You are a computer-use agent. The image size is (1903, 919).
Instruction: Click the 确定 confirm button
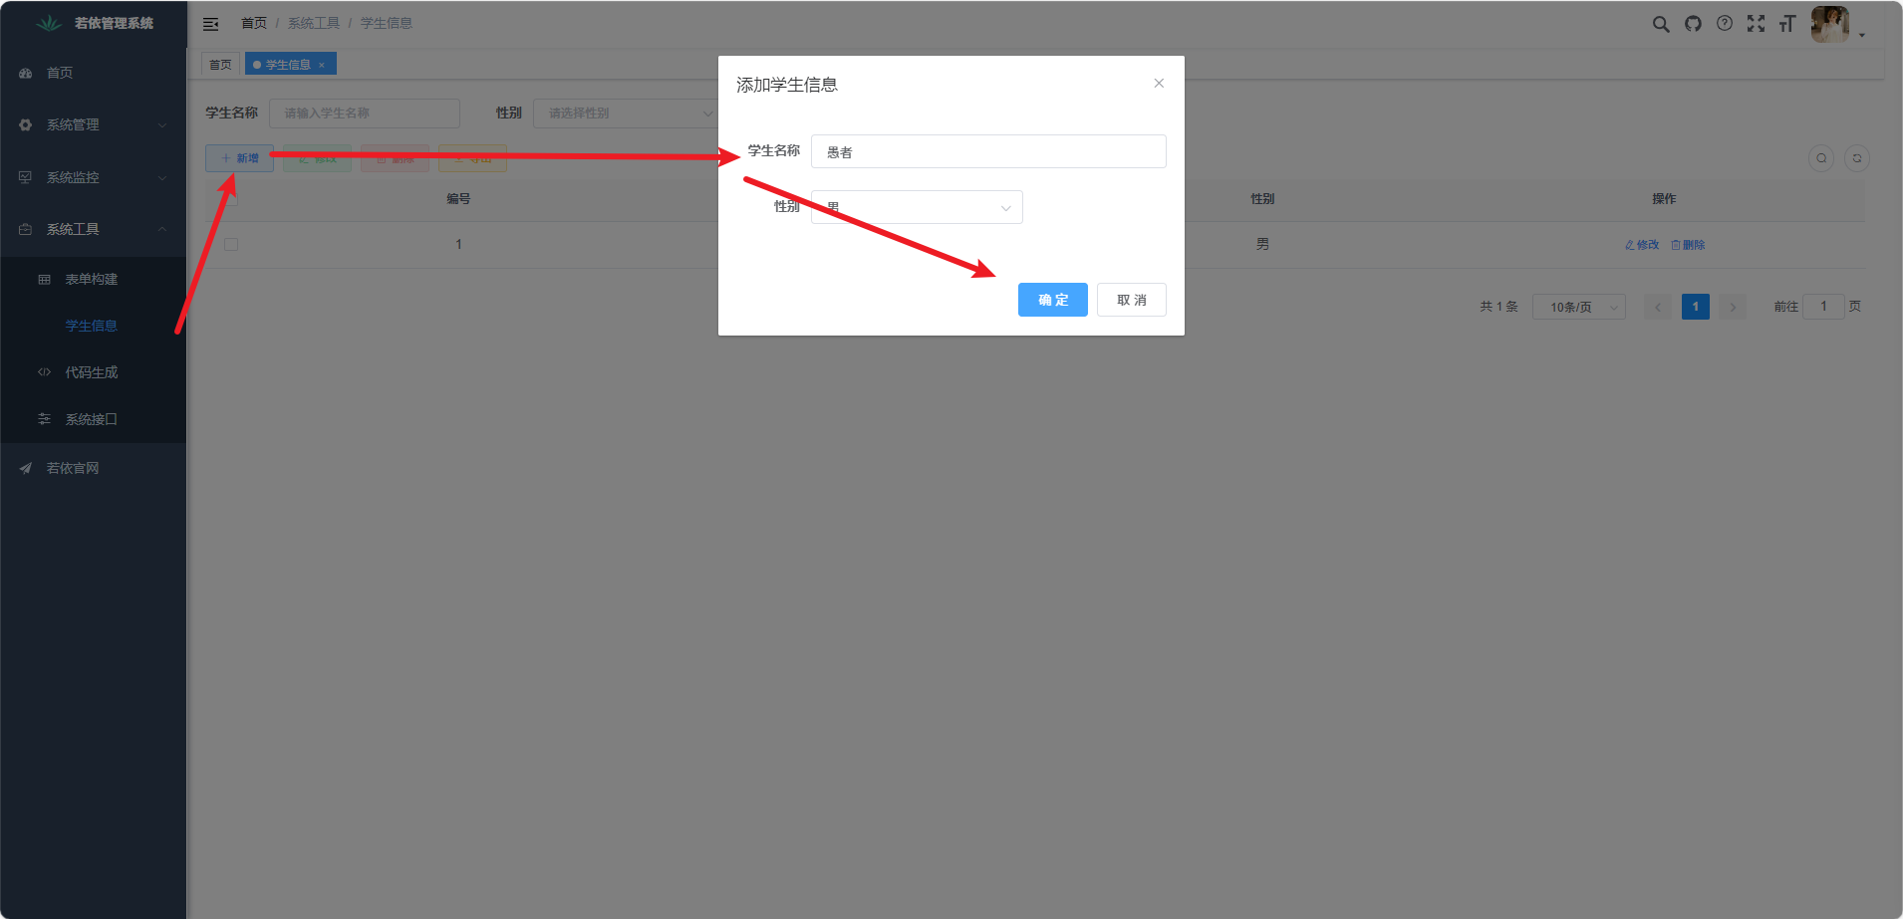click(1053, 300)
